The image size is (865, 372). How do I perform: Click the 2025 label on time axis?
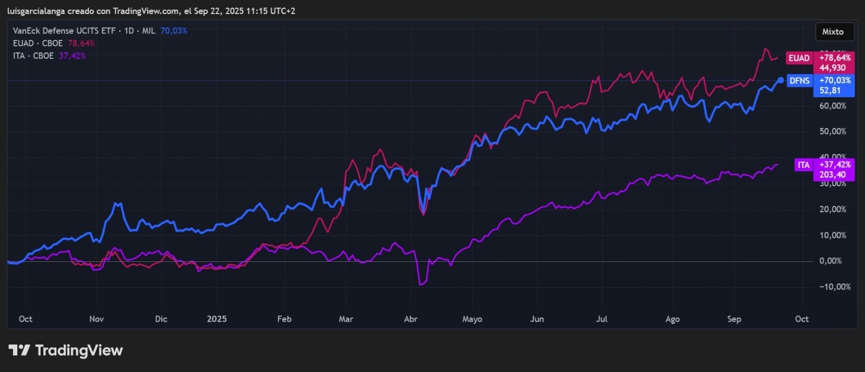[217, 319]
